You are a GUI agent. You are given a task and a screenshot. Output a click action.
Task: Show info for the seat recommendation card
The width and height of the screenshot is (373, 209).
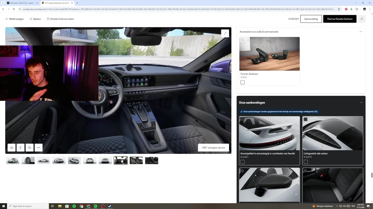[x=305, y=171]
